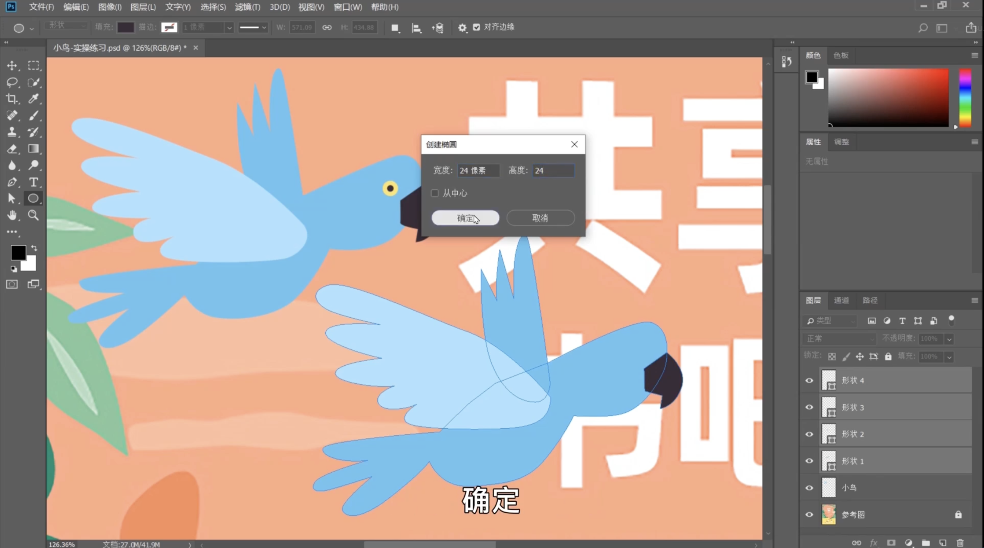Select the Move tool
Viewport: 984px width, 548px height.
coord(12,66)
